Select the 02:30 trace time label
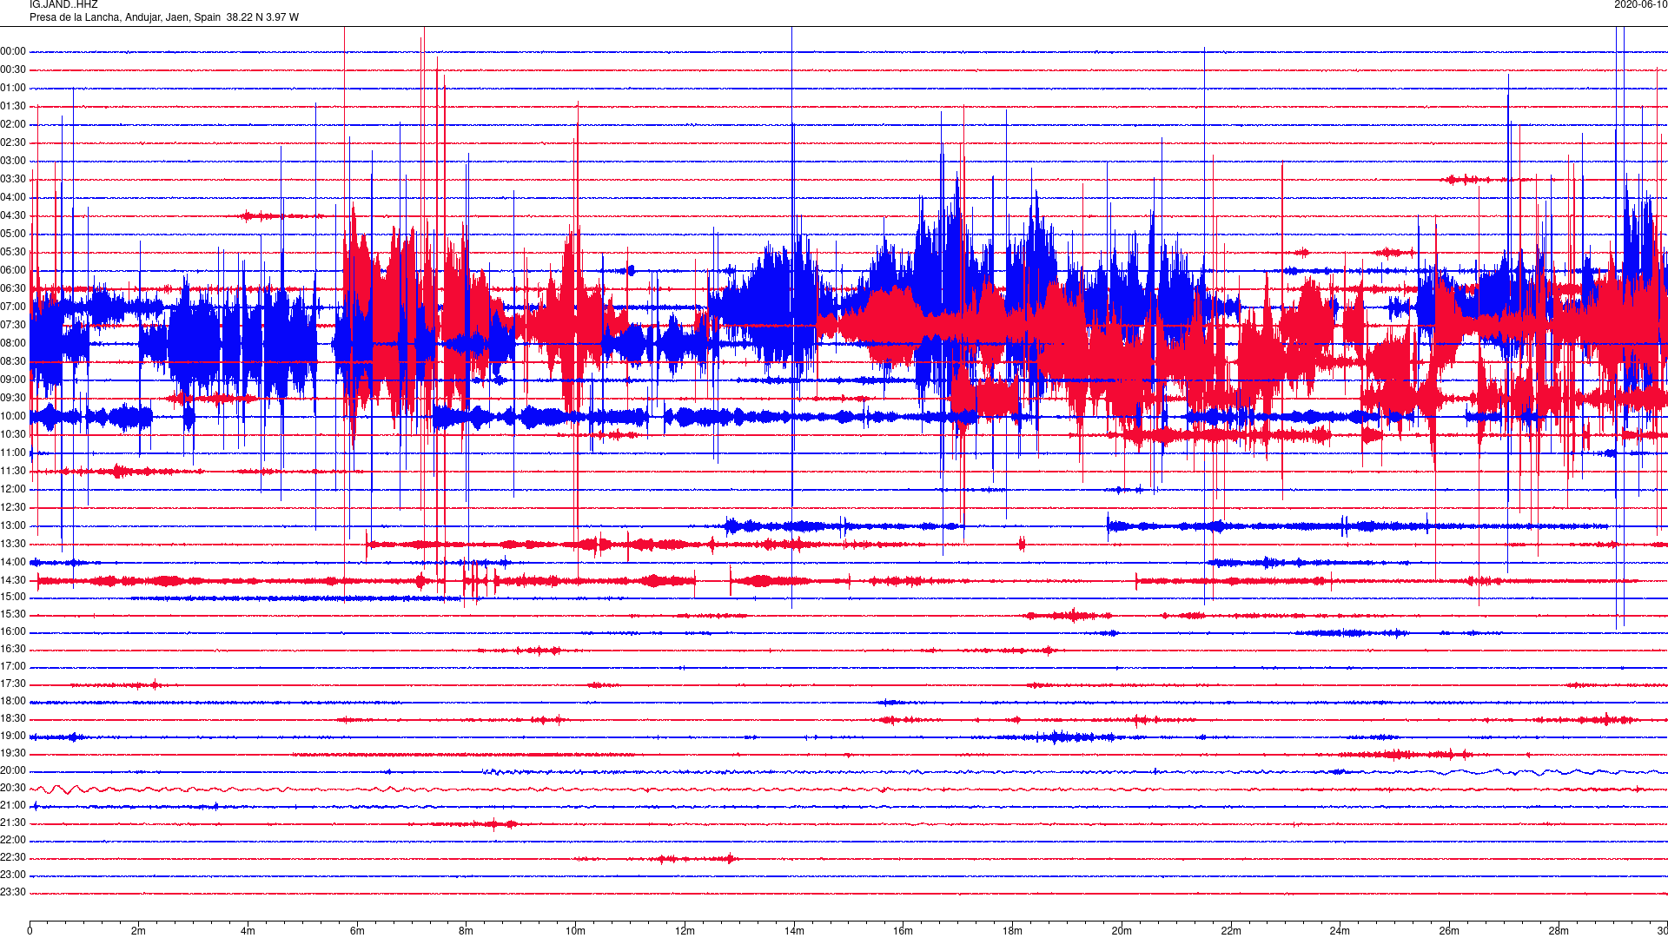The height and width of the screenshot is (938, 1668). pos(13,143)
